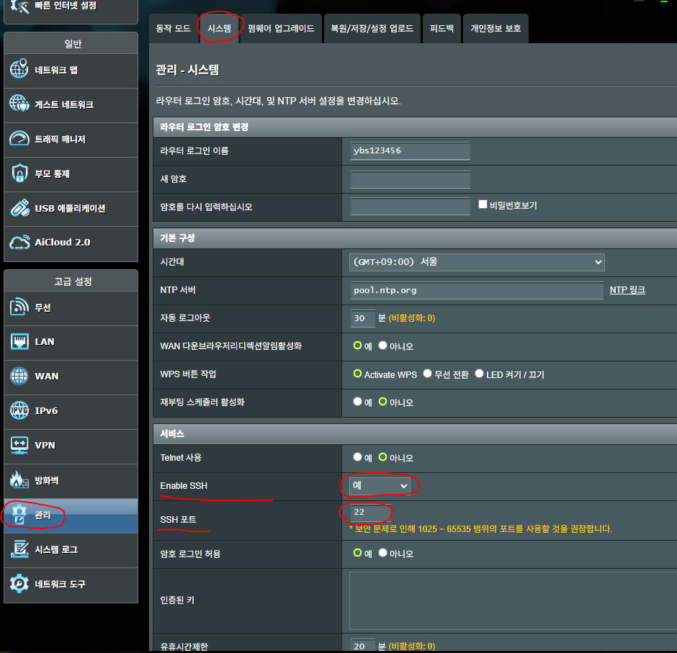Screen dimensions: 677x653
Task: Select the Parental Controls lock icon
Action: tap(19, 174)
